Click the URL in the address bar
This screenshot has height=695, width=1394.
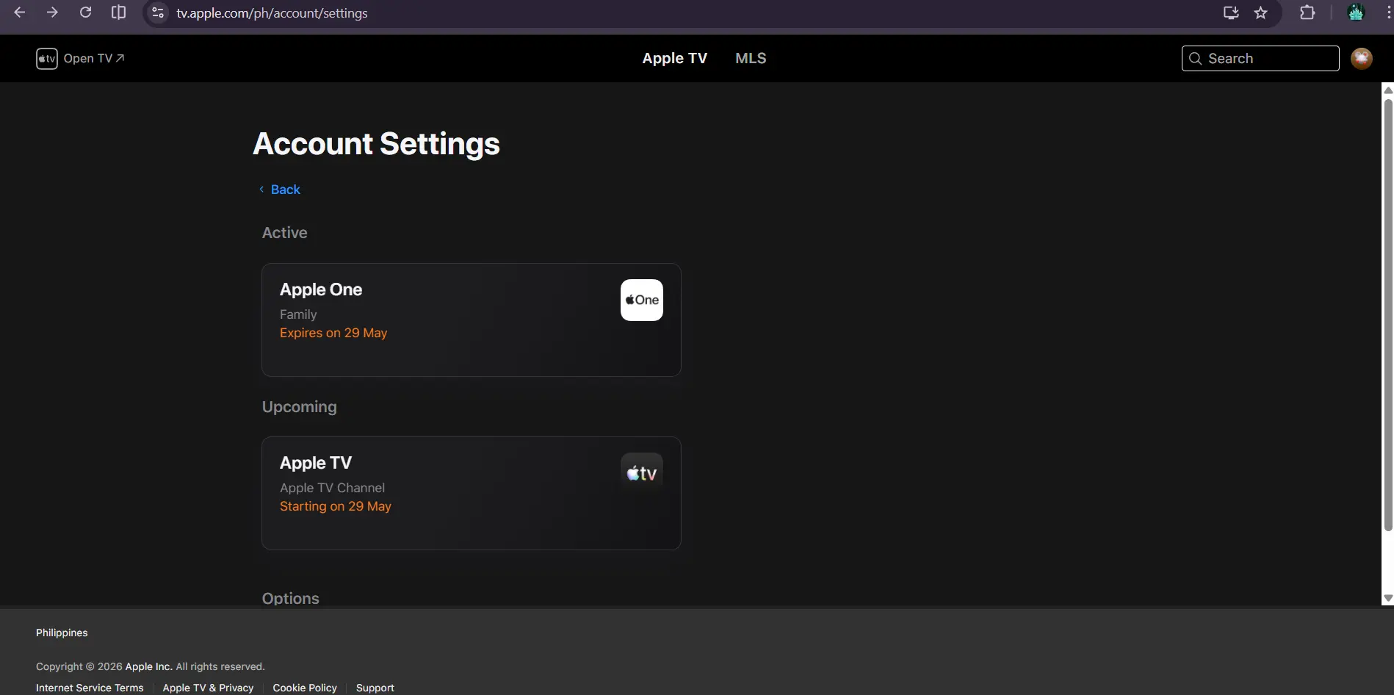tap(272, 13)
